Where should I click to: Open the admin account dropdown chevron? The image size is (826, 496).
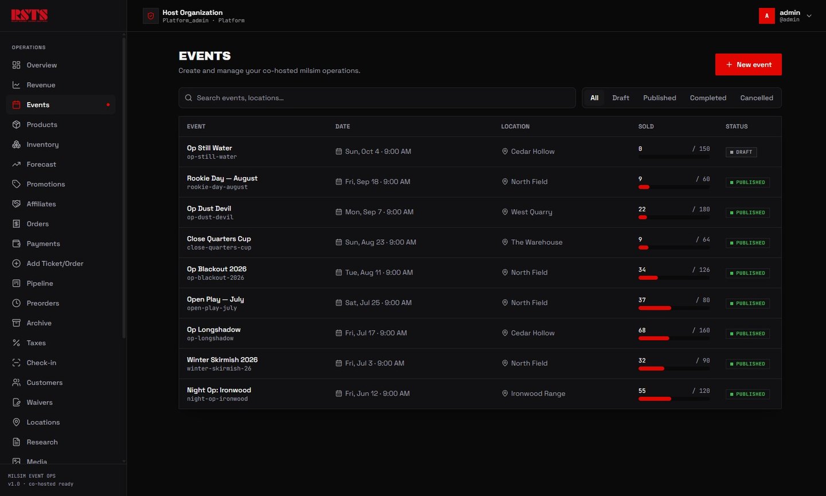tap(809, 16)
